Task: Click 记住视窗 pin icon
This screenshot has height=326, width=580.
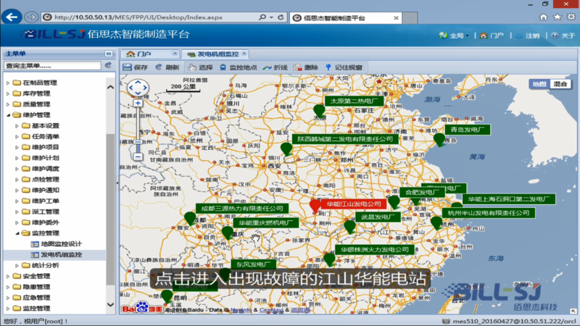Action: click(328, 67)
